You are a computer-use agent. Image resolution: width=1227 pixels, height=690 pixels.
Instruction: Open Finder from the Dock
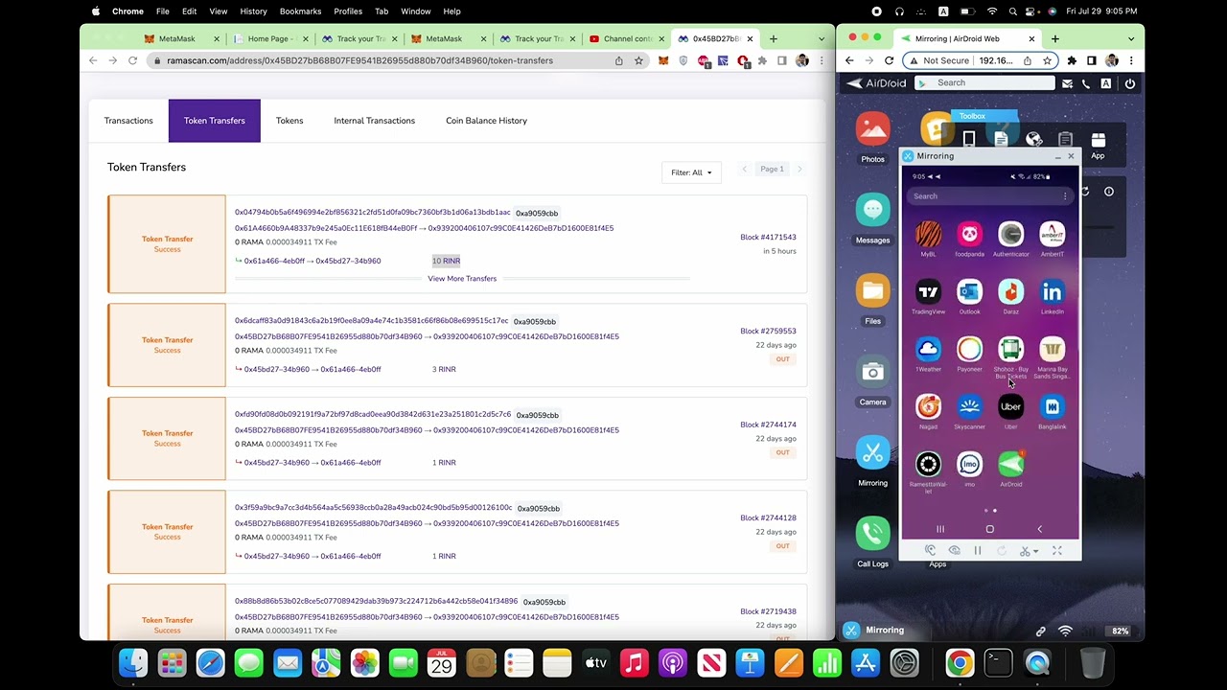[133, 663]
